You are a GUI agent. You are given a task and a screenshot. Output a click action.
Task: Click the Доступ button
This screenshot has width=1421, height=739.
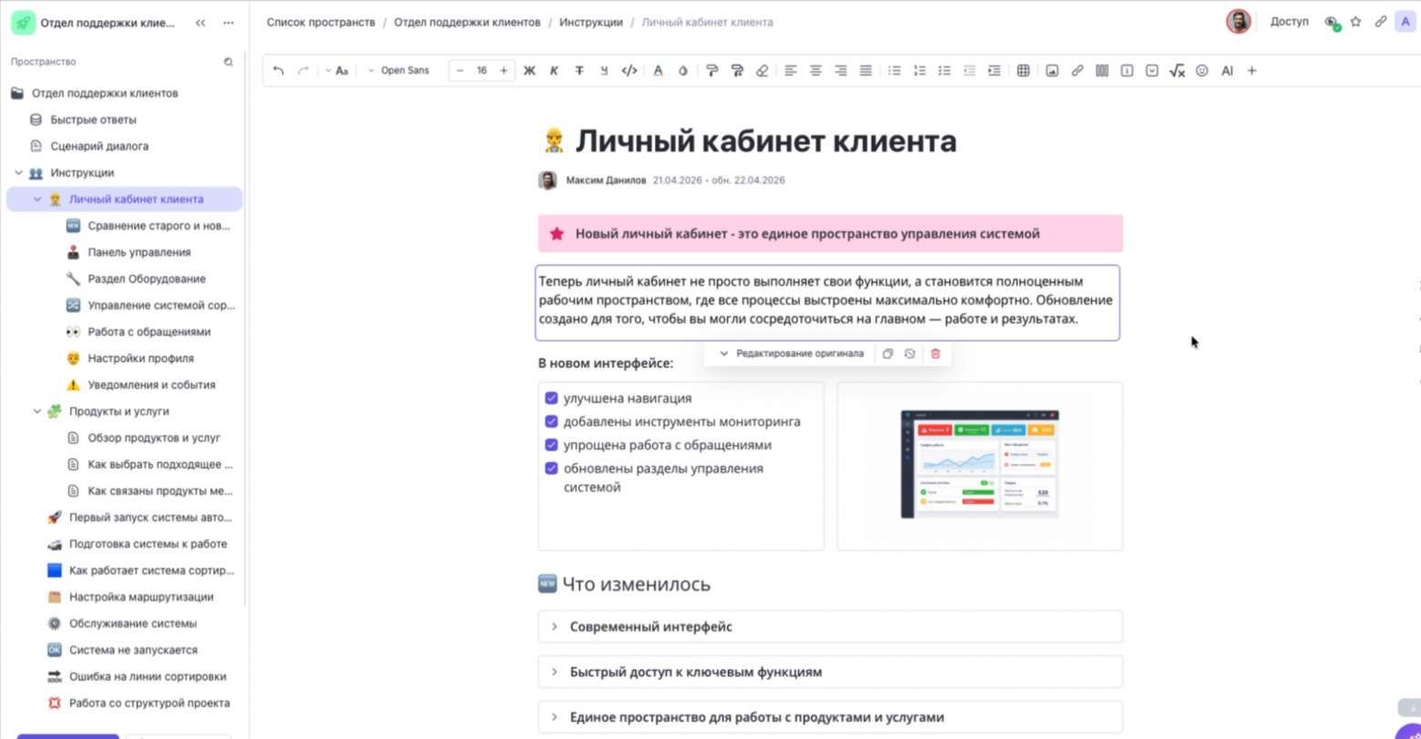point(1289,22)
